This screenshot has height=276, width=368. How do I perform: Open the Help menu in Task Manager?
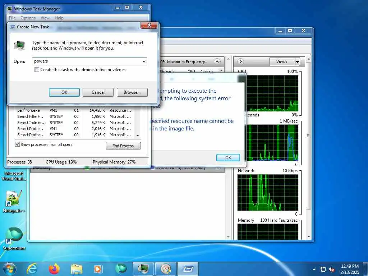[x=59, y=18]
